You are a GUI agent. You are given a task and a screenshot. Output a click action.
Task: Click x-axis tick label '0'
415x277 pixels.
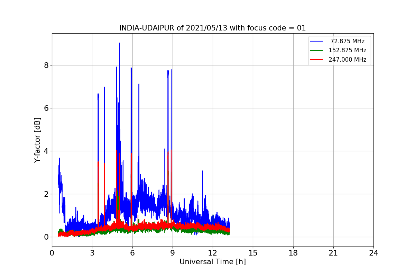pyautogui.click(x=52, y=253)
